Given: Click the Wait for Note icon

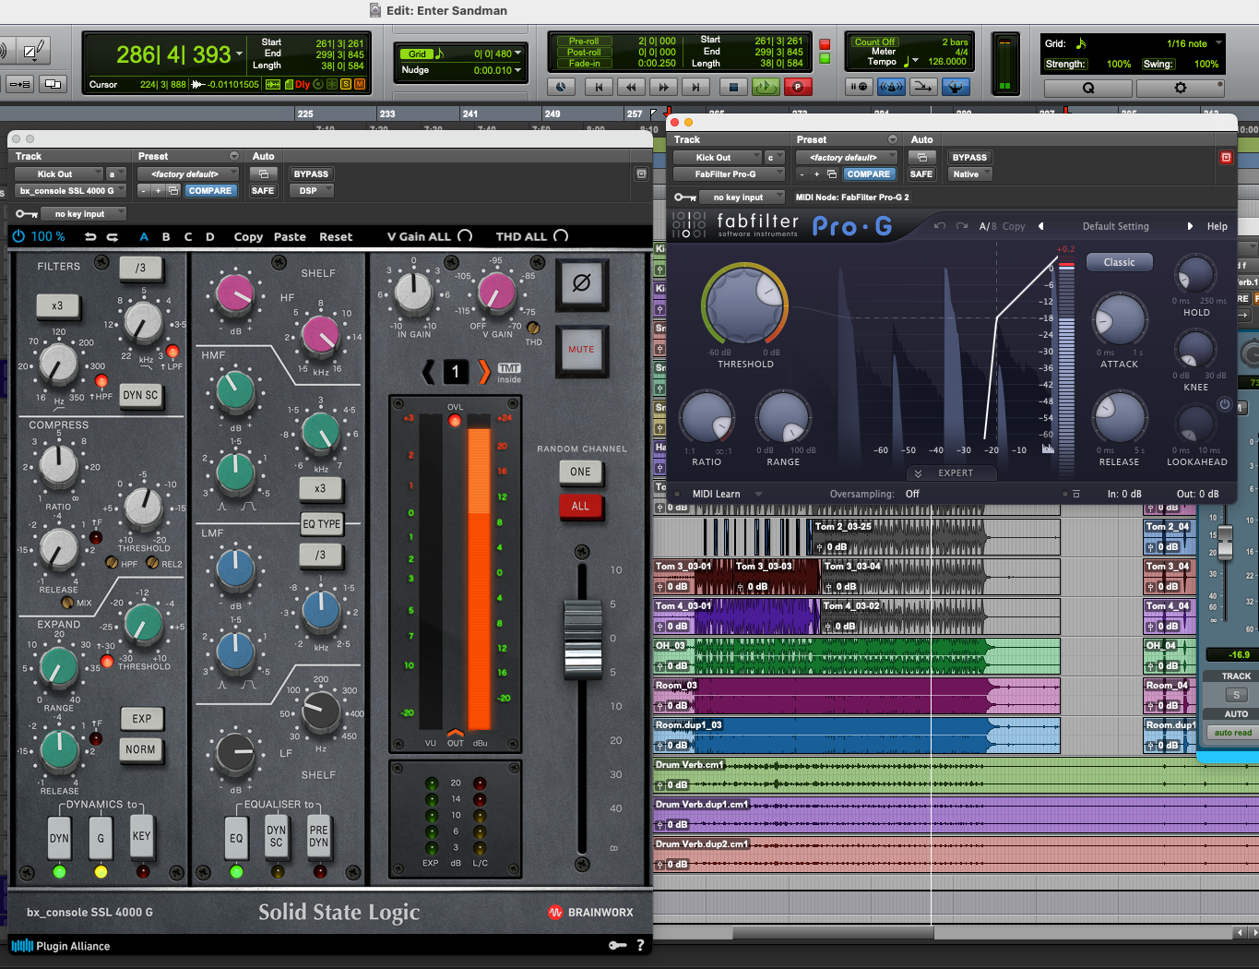Looking at the screenshot, I should (860, 87).
